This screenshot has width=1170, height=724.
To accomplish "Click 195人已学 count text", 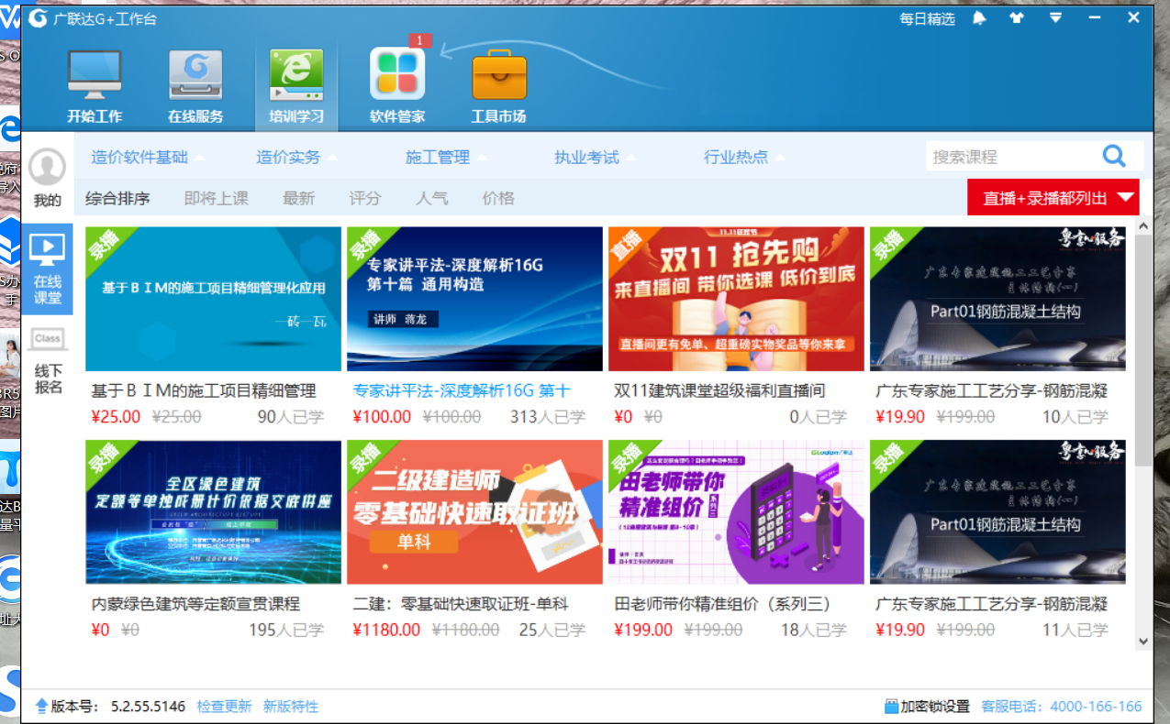I will pyautogui.click(x=286, y=631).
